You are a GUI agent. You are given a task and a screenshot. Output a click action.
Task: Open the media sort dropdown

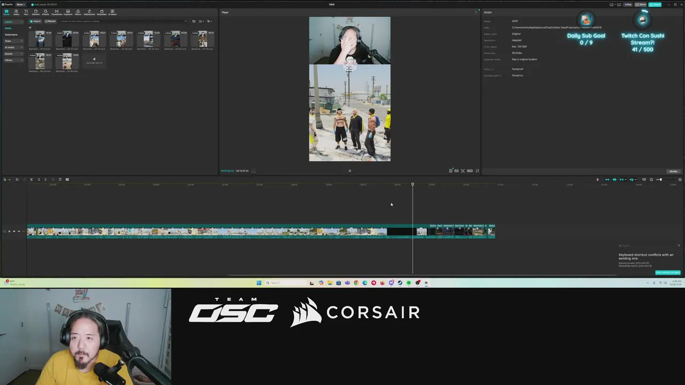[x=202, y=21]
